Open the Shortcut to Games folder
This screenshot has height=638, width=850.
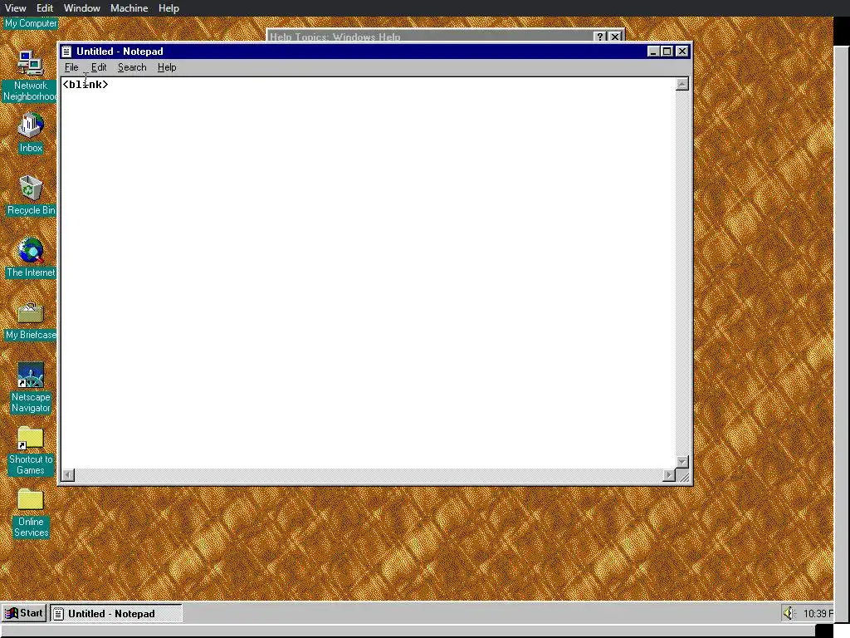click(x=31, y=450)
